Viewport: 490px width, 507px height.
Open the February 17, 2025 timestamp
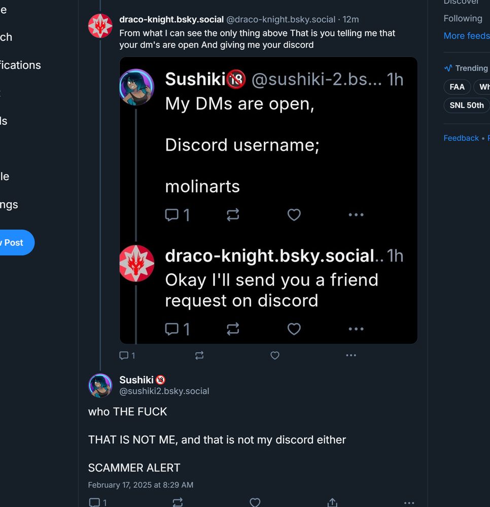click(x=141, y=485)
